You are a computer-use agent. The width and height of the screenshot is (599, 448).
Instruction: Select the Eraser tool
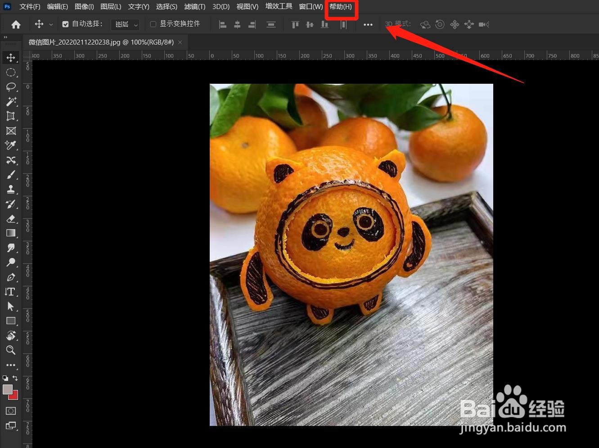click(11, 219)
